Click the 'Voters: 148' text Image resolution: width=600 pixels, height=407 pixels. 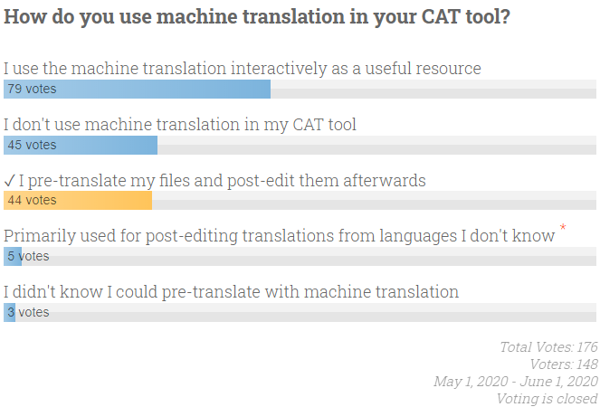(563, 364)
